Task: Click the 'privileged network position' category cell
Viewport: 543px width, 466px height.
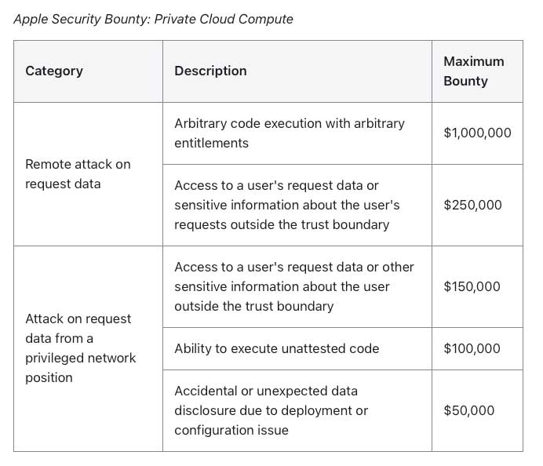Action: (x=80, y=348)
